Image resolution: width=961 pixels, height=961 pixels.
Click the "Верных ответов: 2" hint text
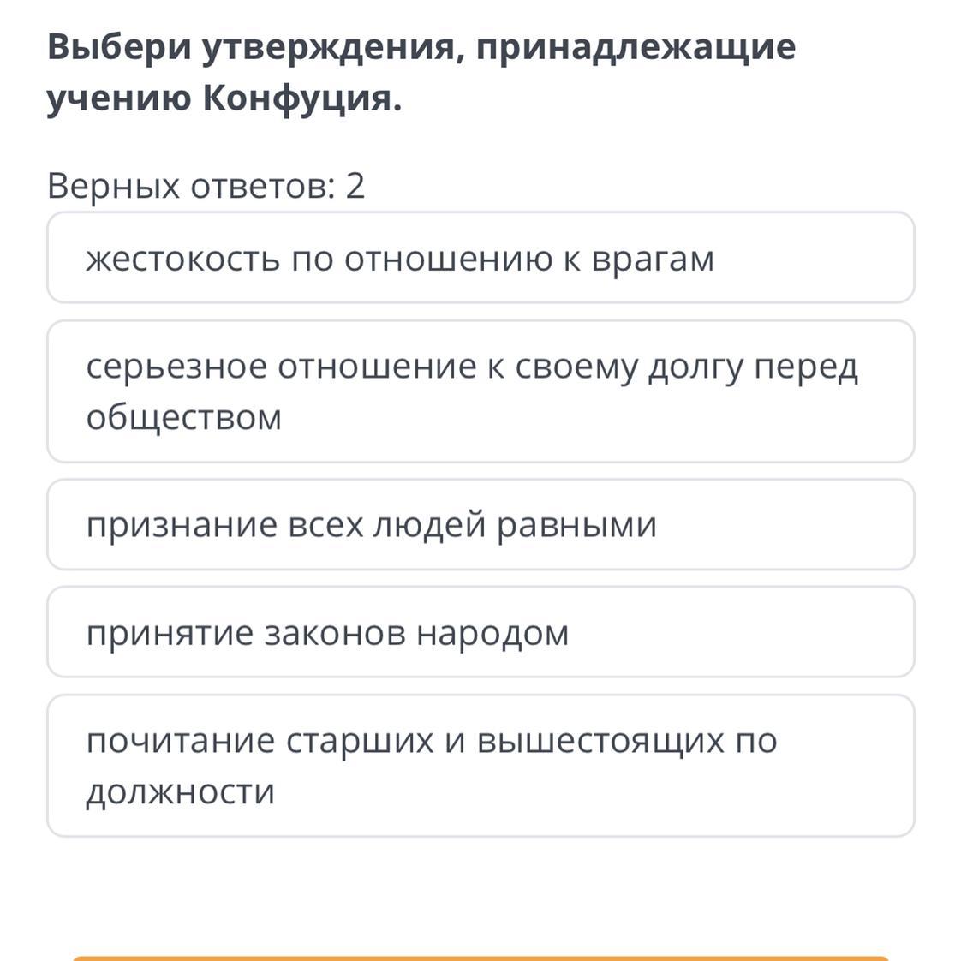[206, 185]
